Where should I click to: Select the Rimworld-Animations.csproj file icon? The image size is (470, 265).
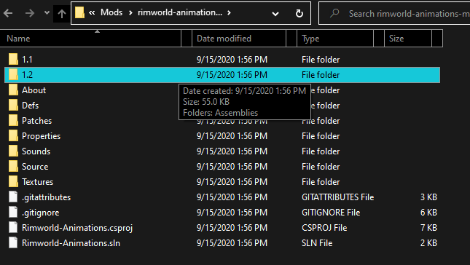13,227
